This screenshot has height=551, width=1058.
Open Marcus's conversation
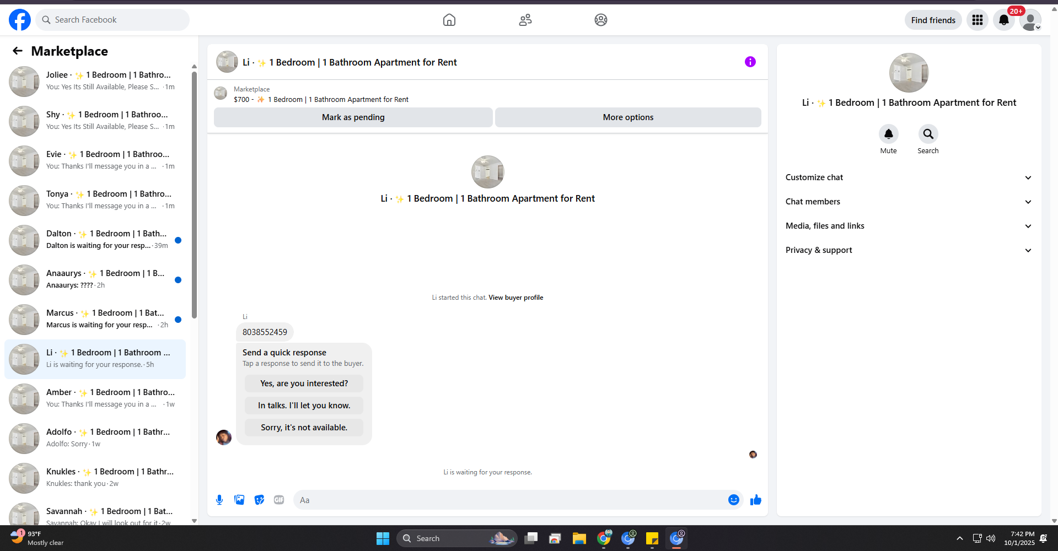coord(95,320)
